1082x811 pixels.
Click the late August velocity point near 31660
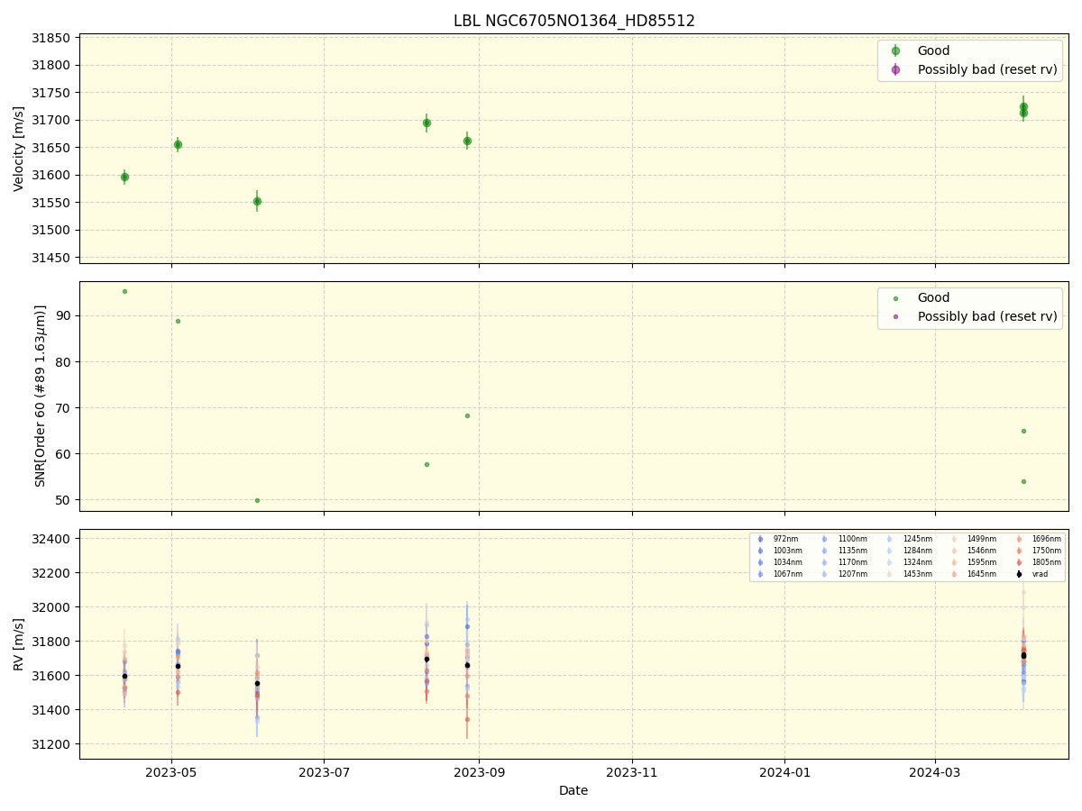[x=467, y=141]
